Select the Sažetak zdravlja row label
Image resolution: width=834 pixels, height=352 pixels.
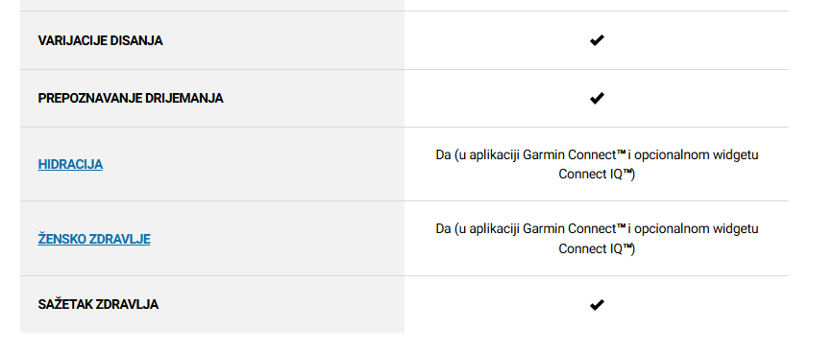pos(98,305)
